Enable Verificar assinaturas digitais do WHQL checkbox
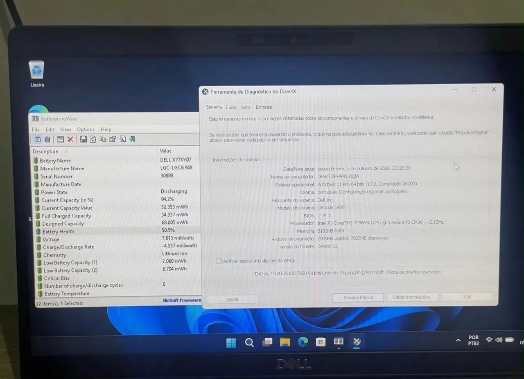This screenshot has width=524, height=379. [219, 261]
